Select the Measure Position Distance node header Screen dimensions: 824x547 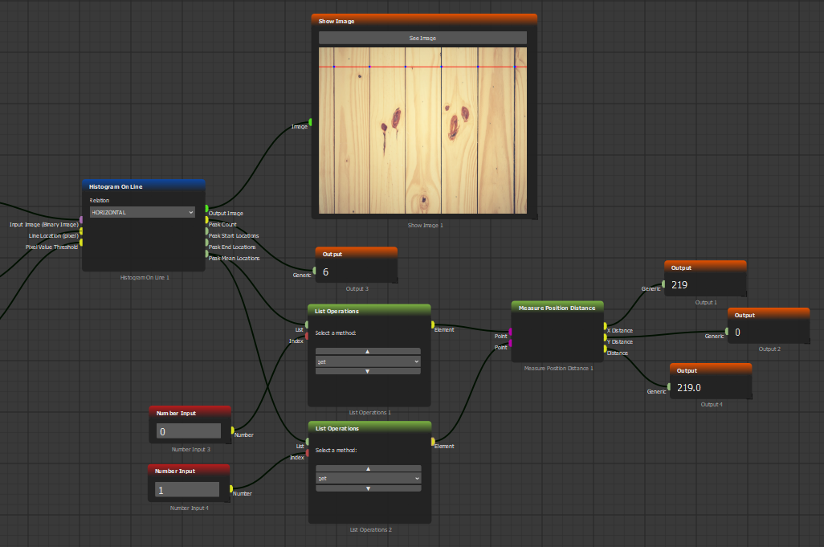pos(557,308)
